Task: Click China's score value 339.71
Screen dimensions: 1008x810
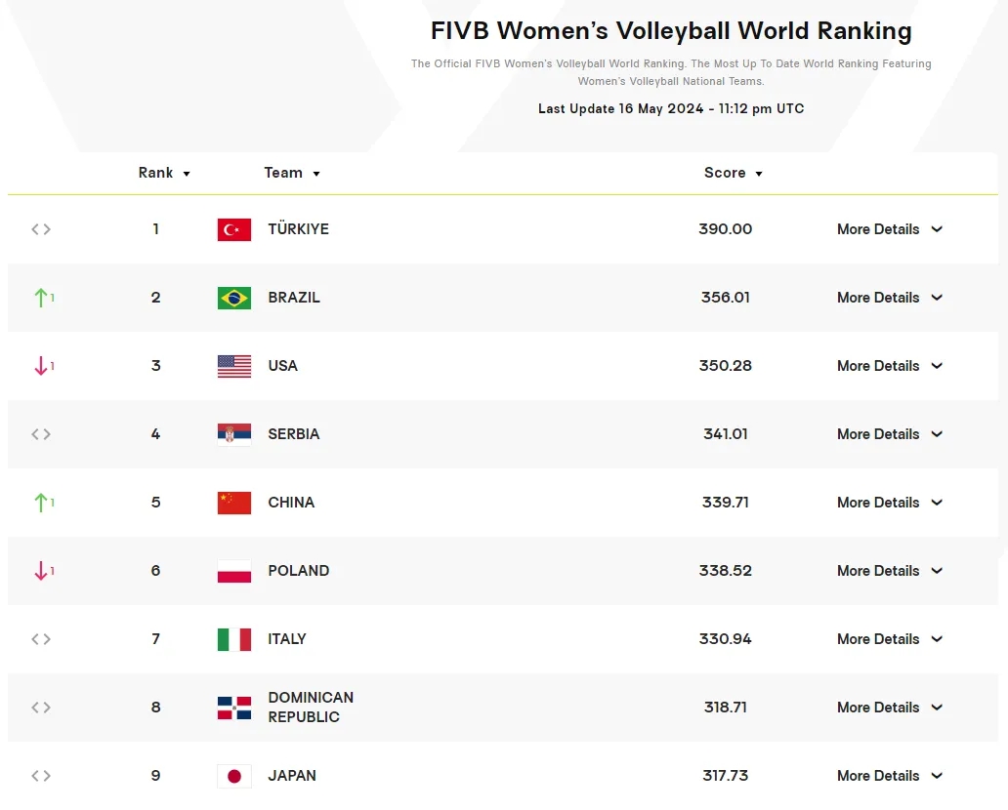Action: point(726,503)
